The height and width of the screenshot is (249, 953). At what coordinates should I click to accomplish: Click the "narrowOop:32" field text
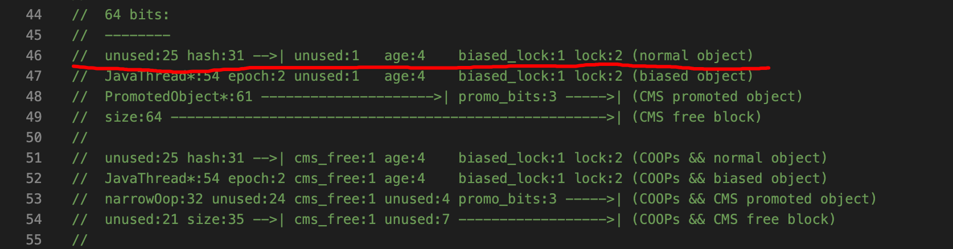coord(154,199)
